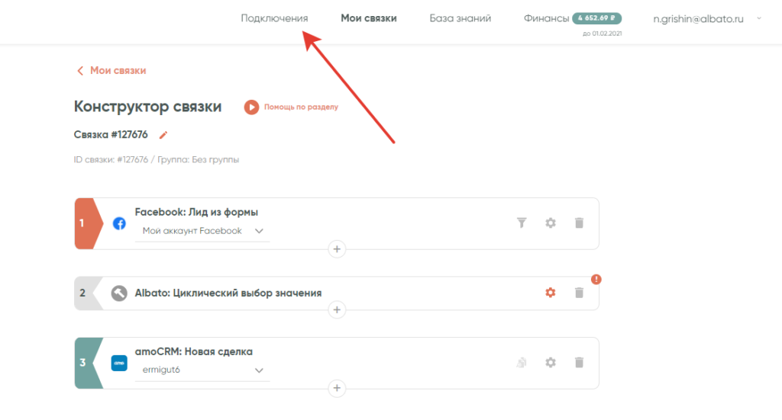Screen dimensions: 782x420
Task: Open settings gear for Facebook step
Action: click(551, 223)
